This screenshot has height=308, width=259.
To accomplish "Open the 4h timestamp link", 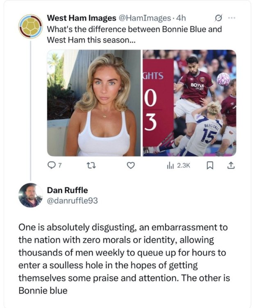I will pos(181,18).
